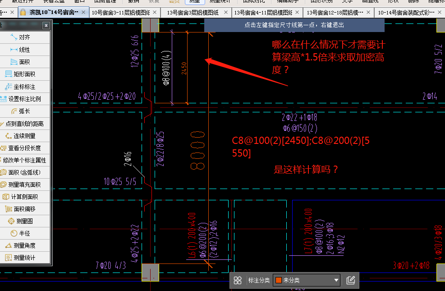The image size is (445, 291).
Task: Close the 13号宿舍3层铝模图纸 tab
Action: point(226,12)
